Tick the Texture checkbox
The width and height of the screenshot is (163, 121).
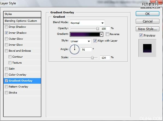coord(10,63)
